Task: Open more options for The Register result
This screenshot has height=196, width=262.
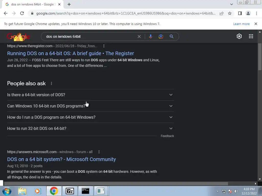Action: point(104,46)
